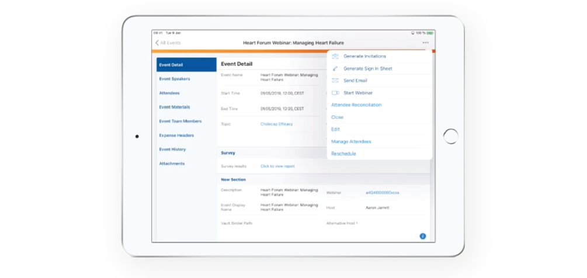This screenshot has width=587, height=278.
Task: Tap the battery indicator in status bar
Action: point(430,33)
